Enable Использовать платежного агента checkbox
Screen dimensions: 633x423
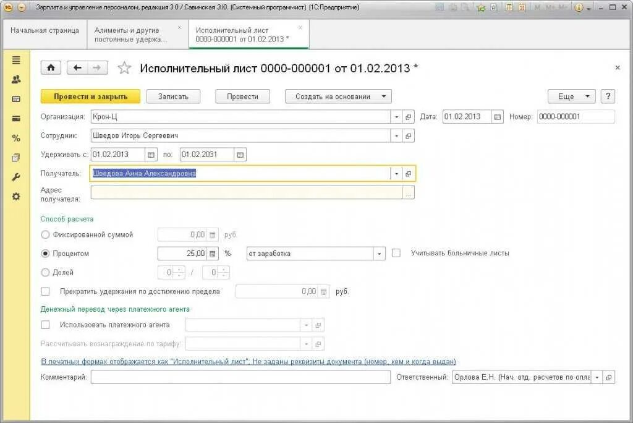(46, 325)
